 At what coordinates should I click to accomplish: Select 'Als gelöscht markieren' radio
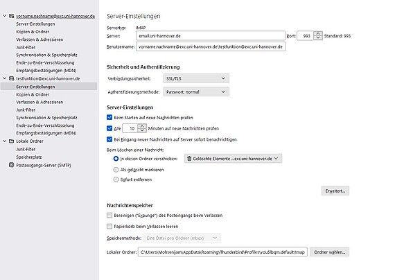[x=116, y=170]
